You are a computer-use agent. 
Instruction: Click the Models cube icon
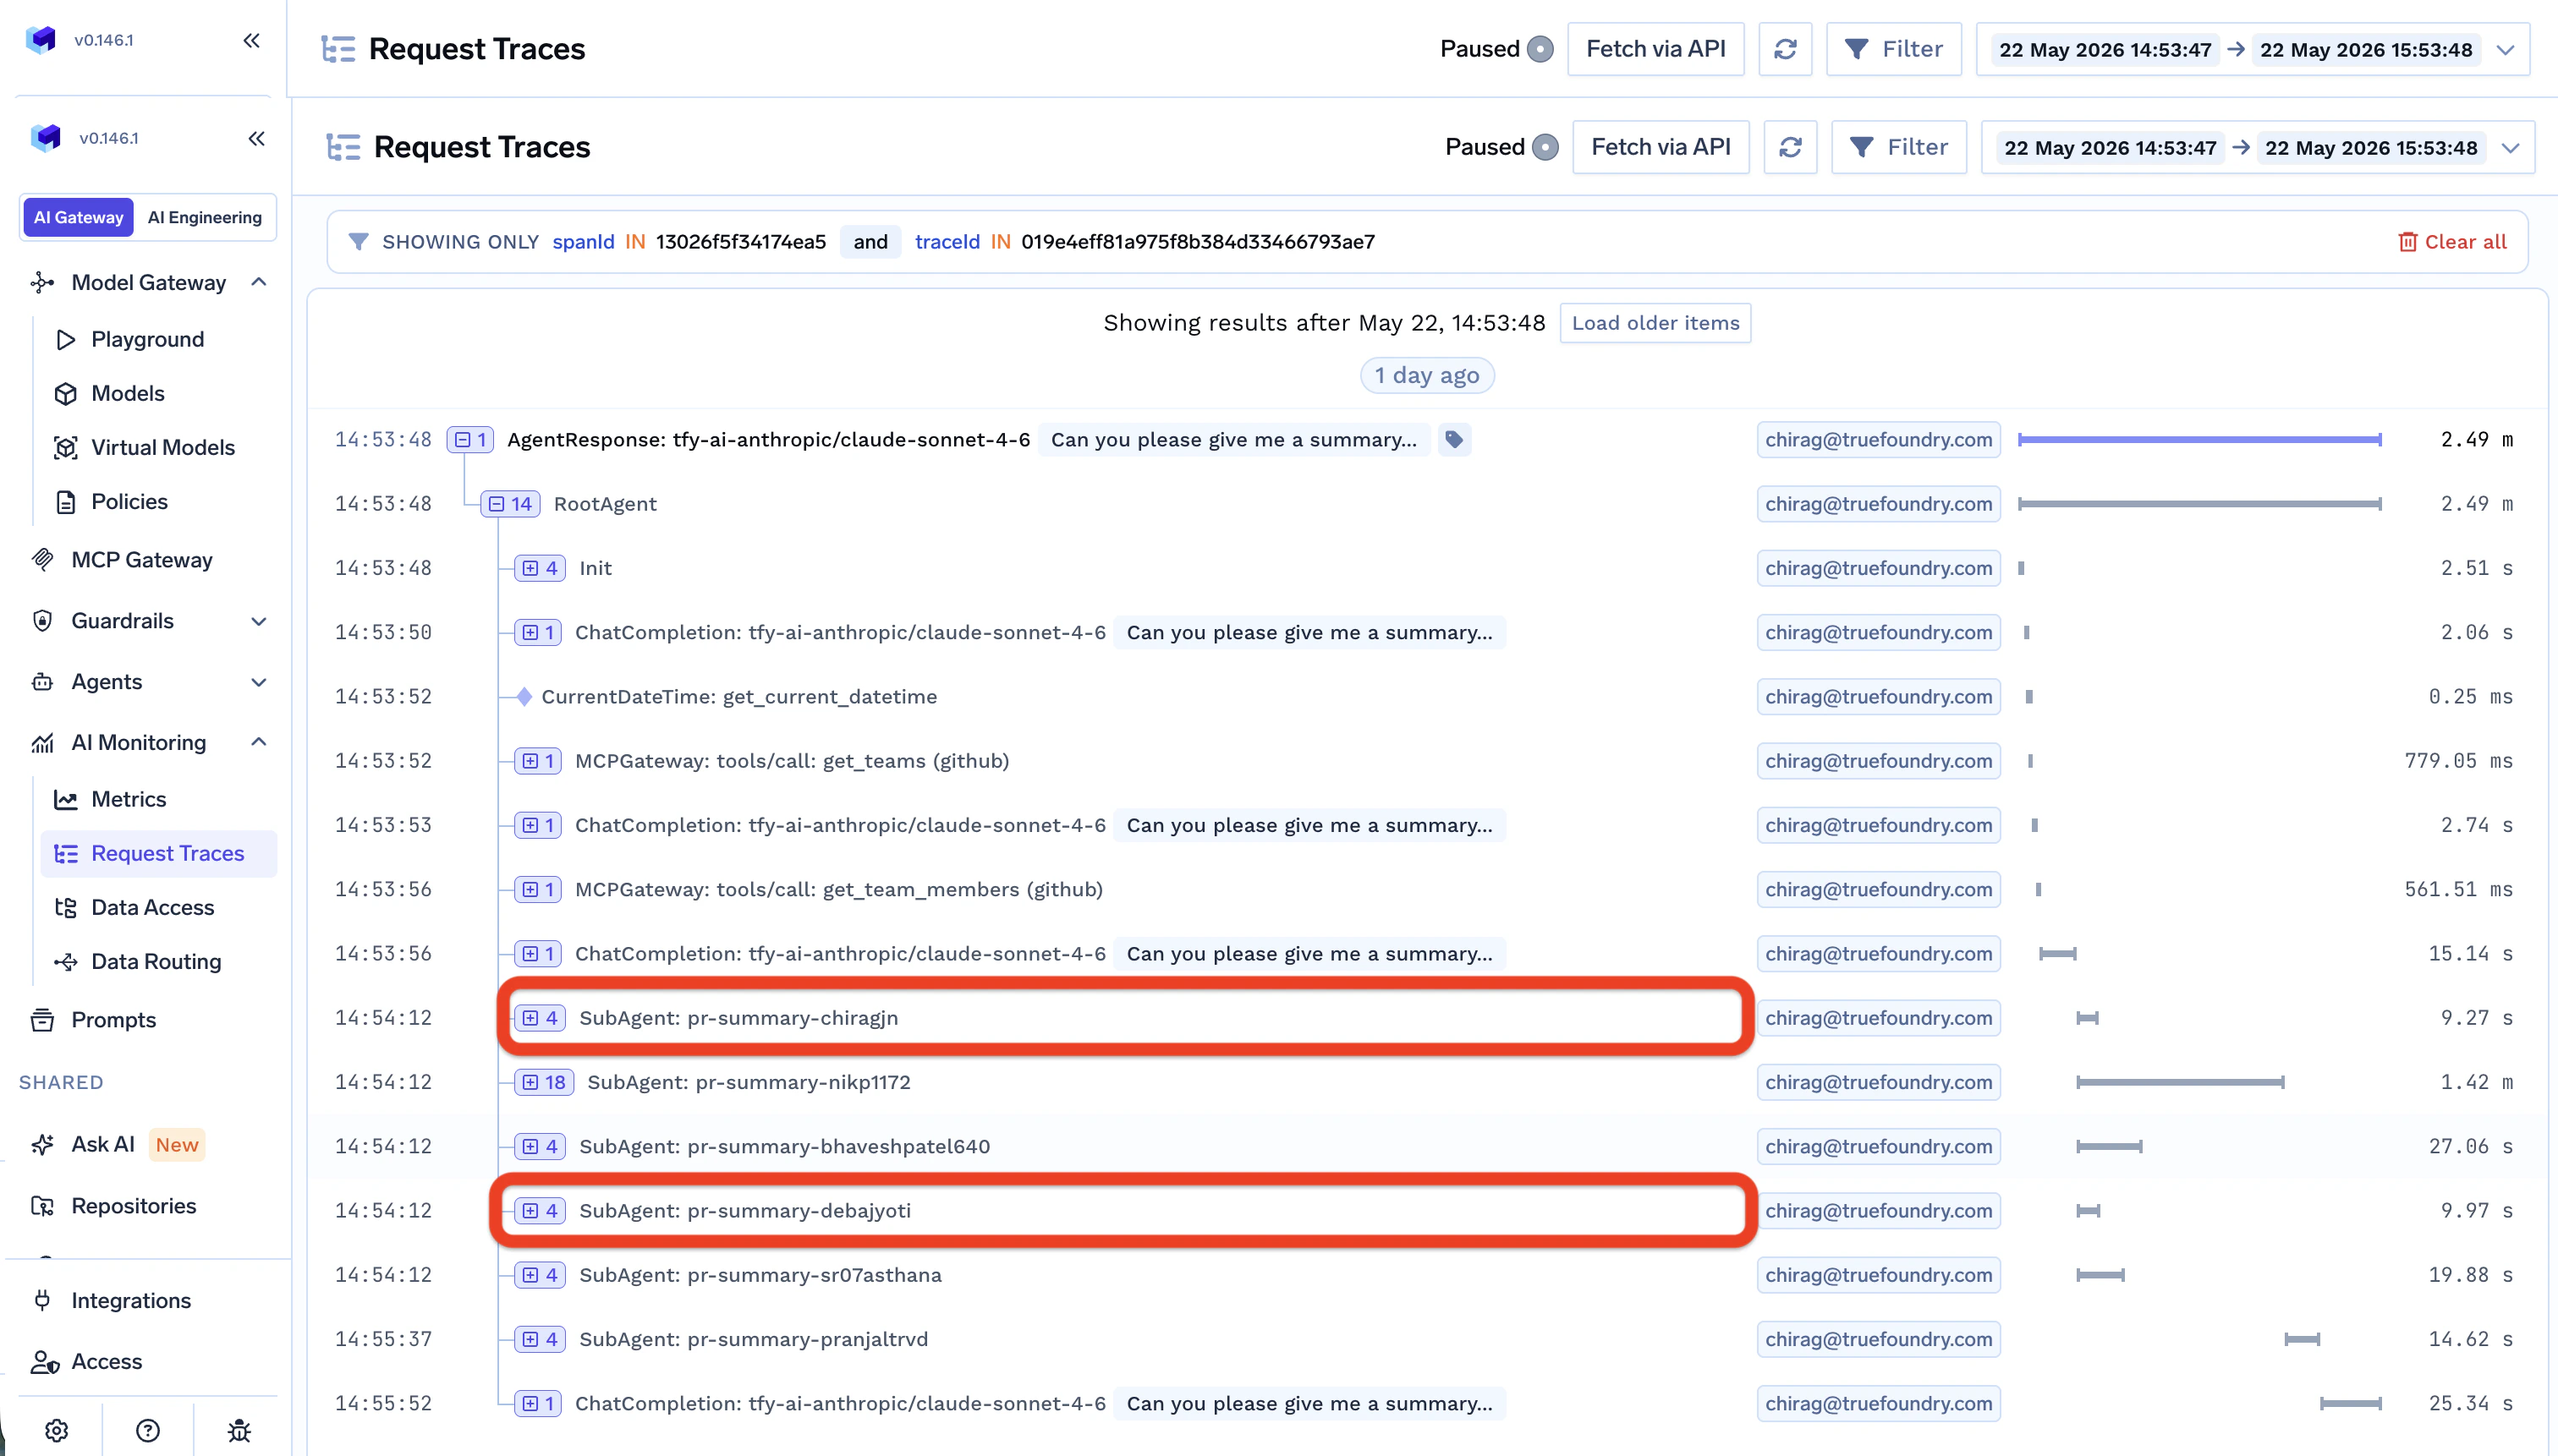pos(66,394)
